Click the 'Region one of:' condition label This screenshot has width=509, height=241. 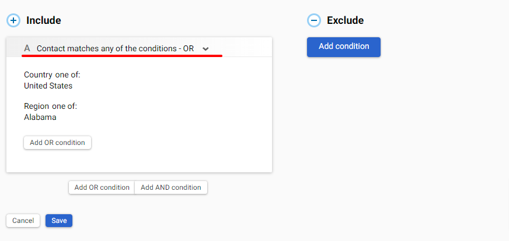click(50, 107)
